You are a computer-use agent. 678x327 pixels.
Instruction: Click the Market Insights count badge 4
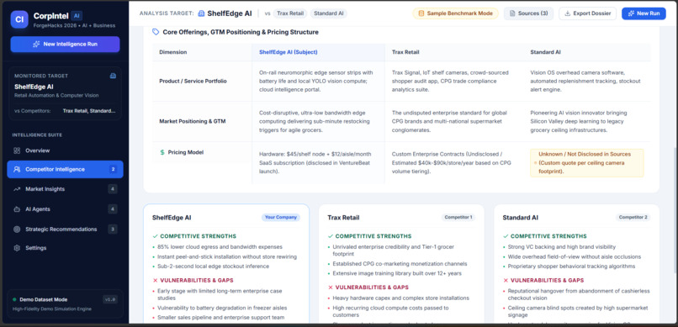click(113, 189)
